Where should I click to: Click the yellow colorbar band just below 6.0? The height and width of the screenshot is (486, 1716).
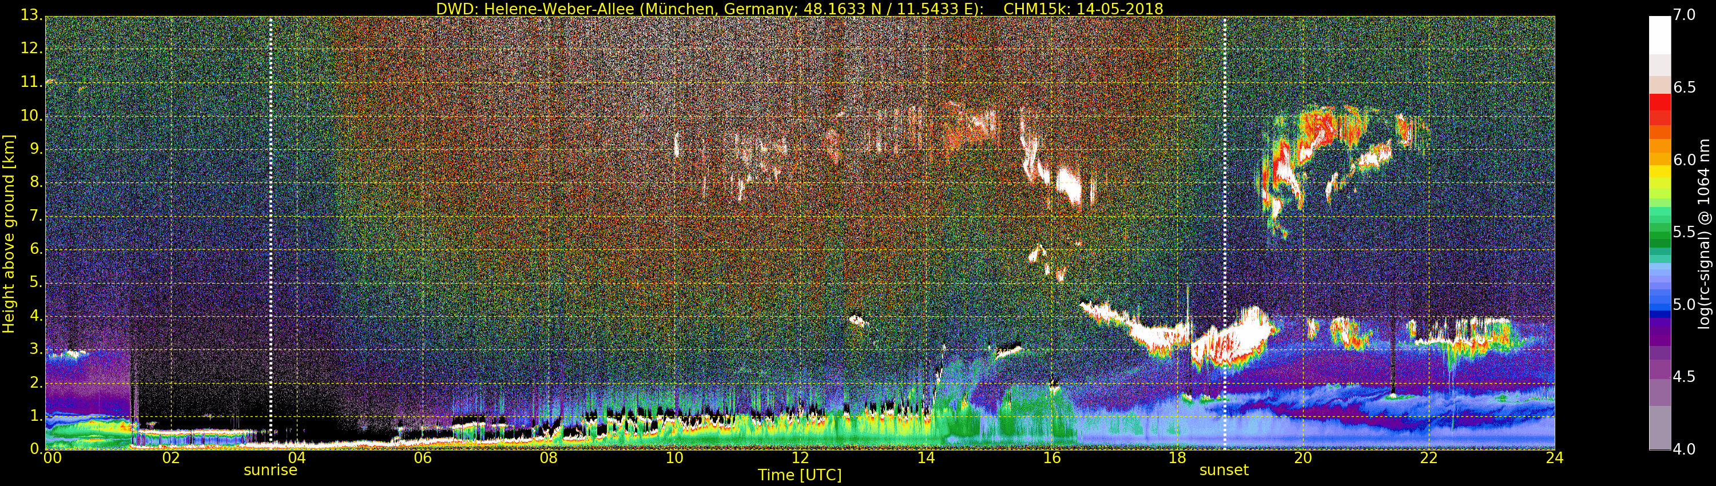[1659, 172]
